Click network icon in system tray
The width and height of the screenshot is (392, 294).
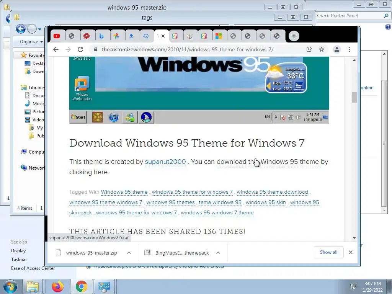[x=353, y=286]
